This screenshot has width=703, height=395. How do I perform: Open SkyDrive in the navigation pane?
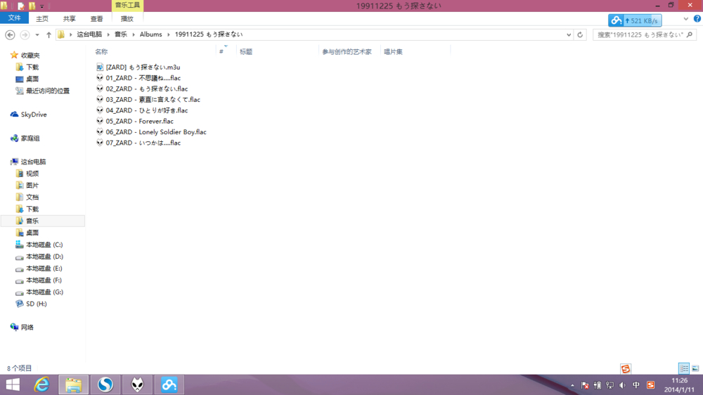click(34, 115)
